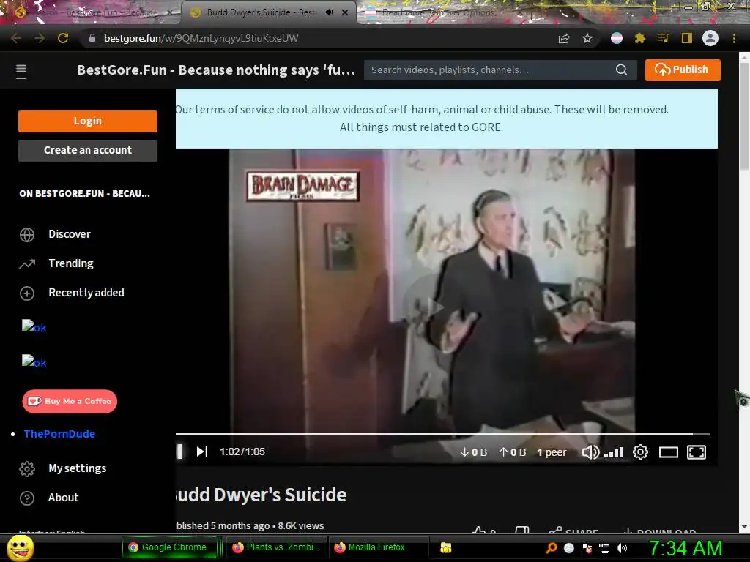The height and width of the screenshot is (562, 750).
Task: Close the active Budd Dwyer tab
Action: pyautogui.click(x=345, y=12)
